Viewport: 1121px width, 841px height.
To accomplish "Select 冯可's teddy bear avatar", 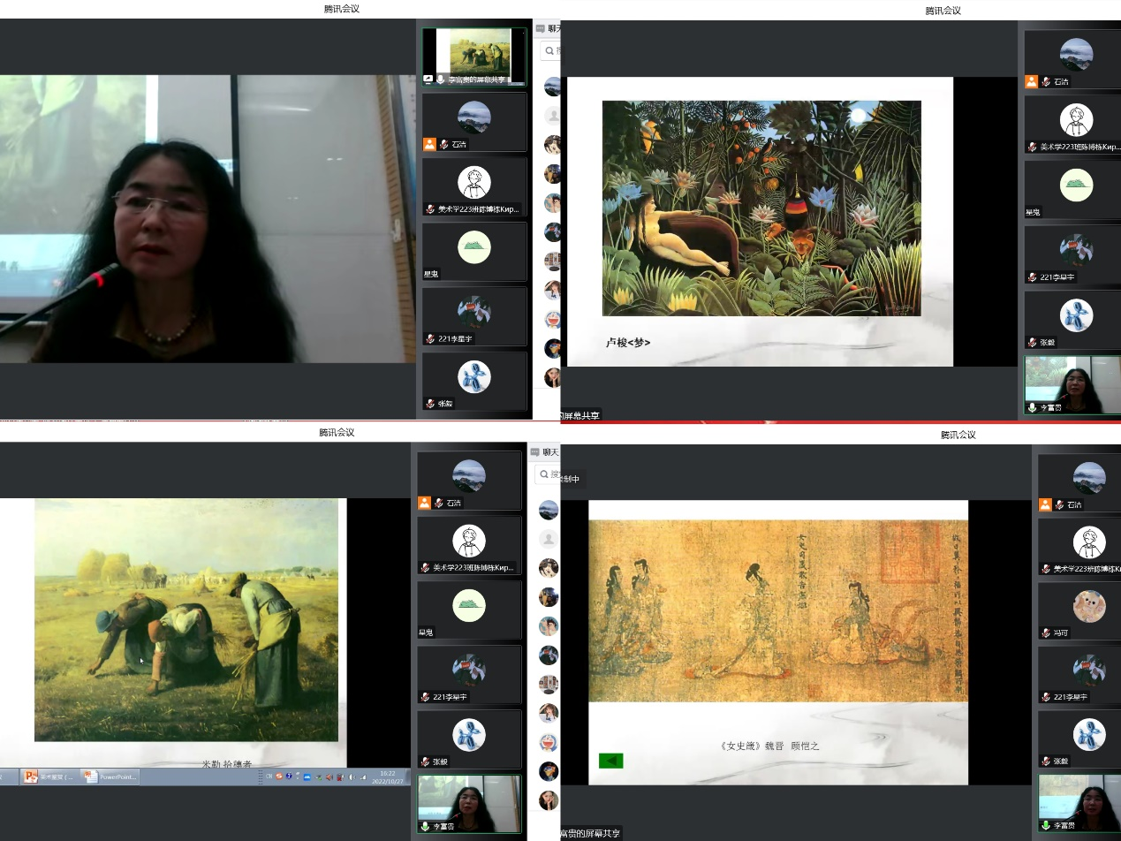I will click(1089, 606).
